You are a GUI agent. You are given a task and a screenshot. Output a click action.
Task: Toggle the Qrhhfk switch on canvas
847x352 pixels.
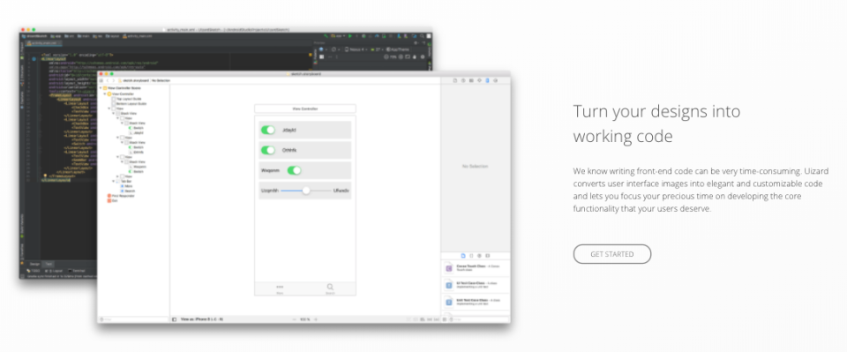point(268,150)
